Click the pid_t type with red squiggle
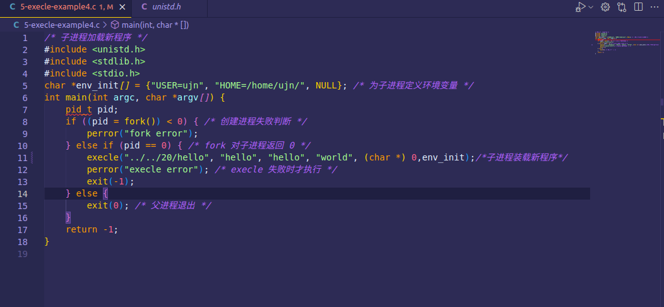The width and height of the screenshot is (664, 307). (x=79, y=109)
